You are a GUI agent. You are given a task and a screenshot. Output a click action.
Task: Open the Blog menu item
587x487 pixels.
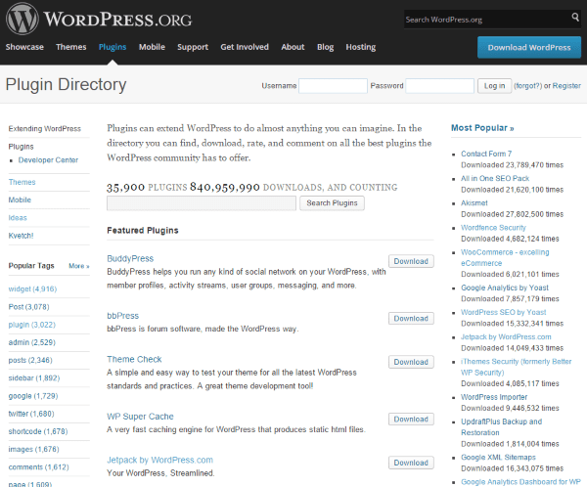pyautogui.click(x=326, y=47)
